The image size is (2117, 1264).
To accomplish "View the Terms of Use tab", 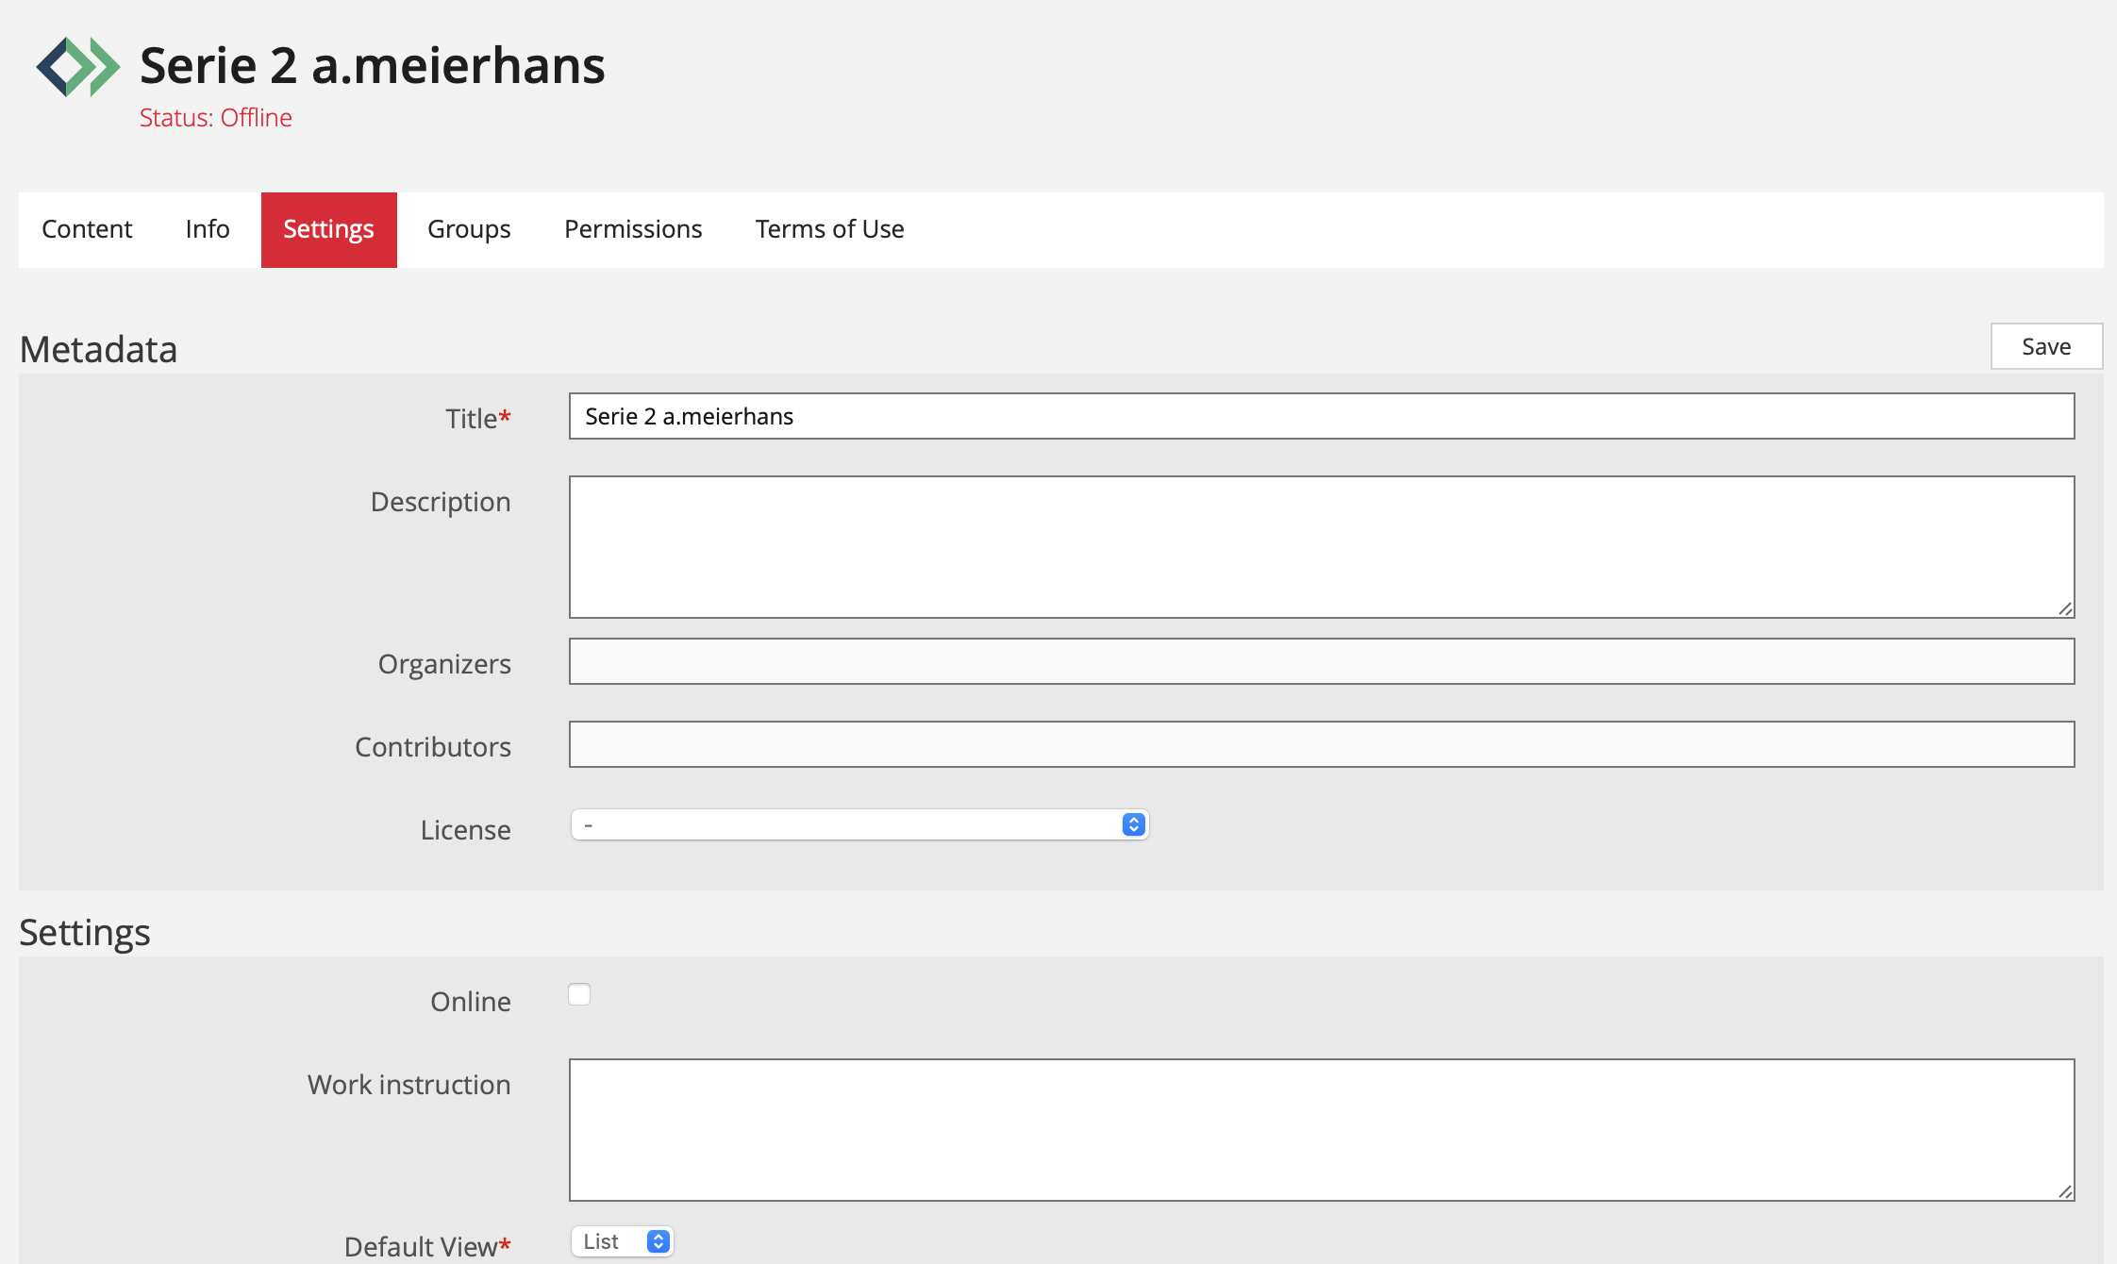I will click(x=828, y=229).
